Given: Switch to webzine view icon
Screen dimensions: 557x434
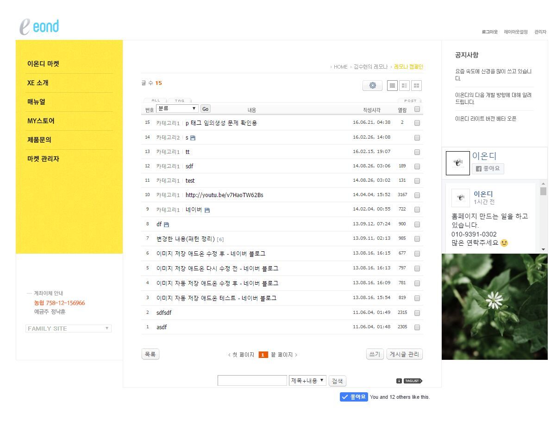Looking at the screenshot, I should tap(404, 85).
